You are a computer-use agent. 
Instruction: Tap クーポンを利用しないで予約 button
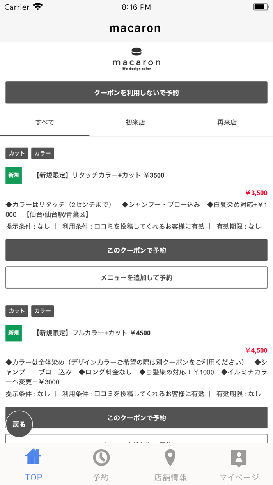click(136, 92)
